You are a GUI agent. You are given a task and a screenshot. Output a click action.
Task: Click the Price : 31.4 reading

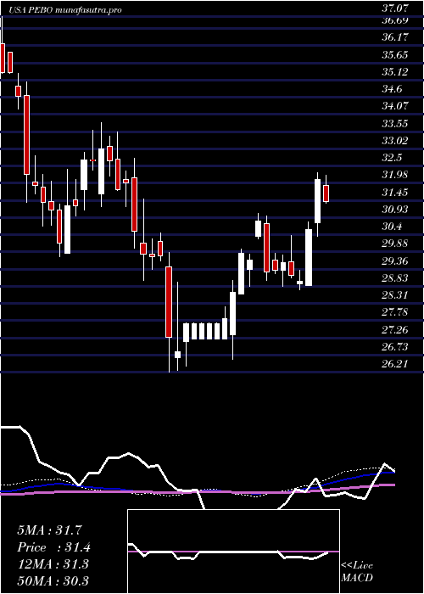coord(54,547)
